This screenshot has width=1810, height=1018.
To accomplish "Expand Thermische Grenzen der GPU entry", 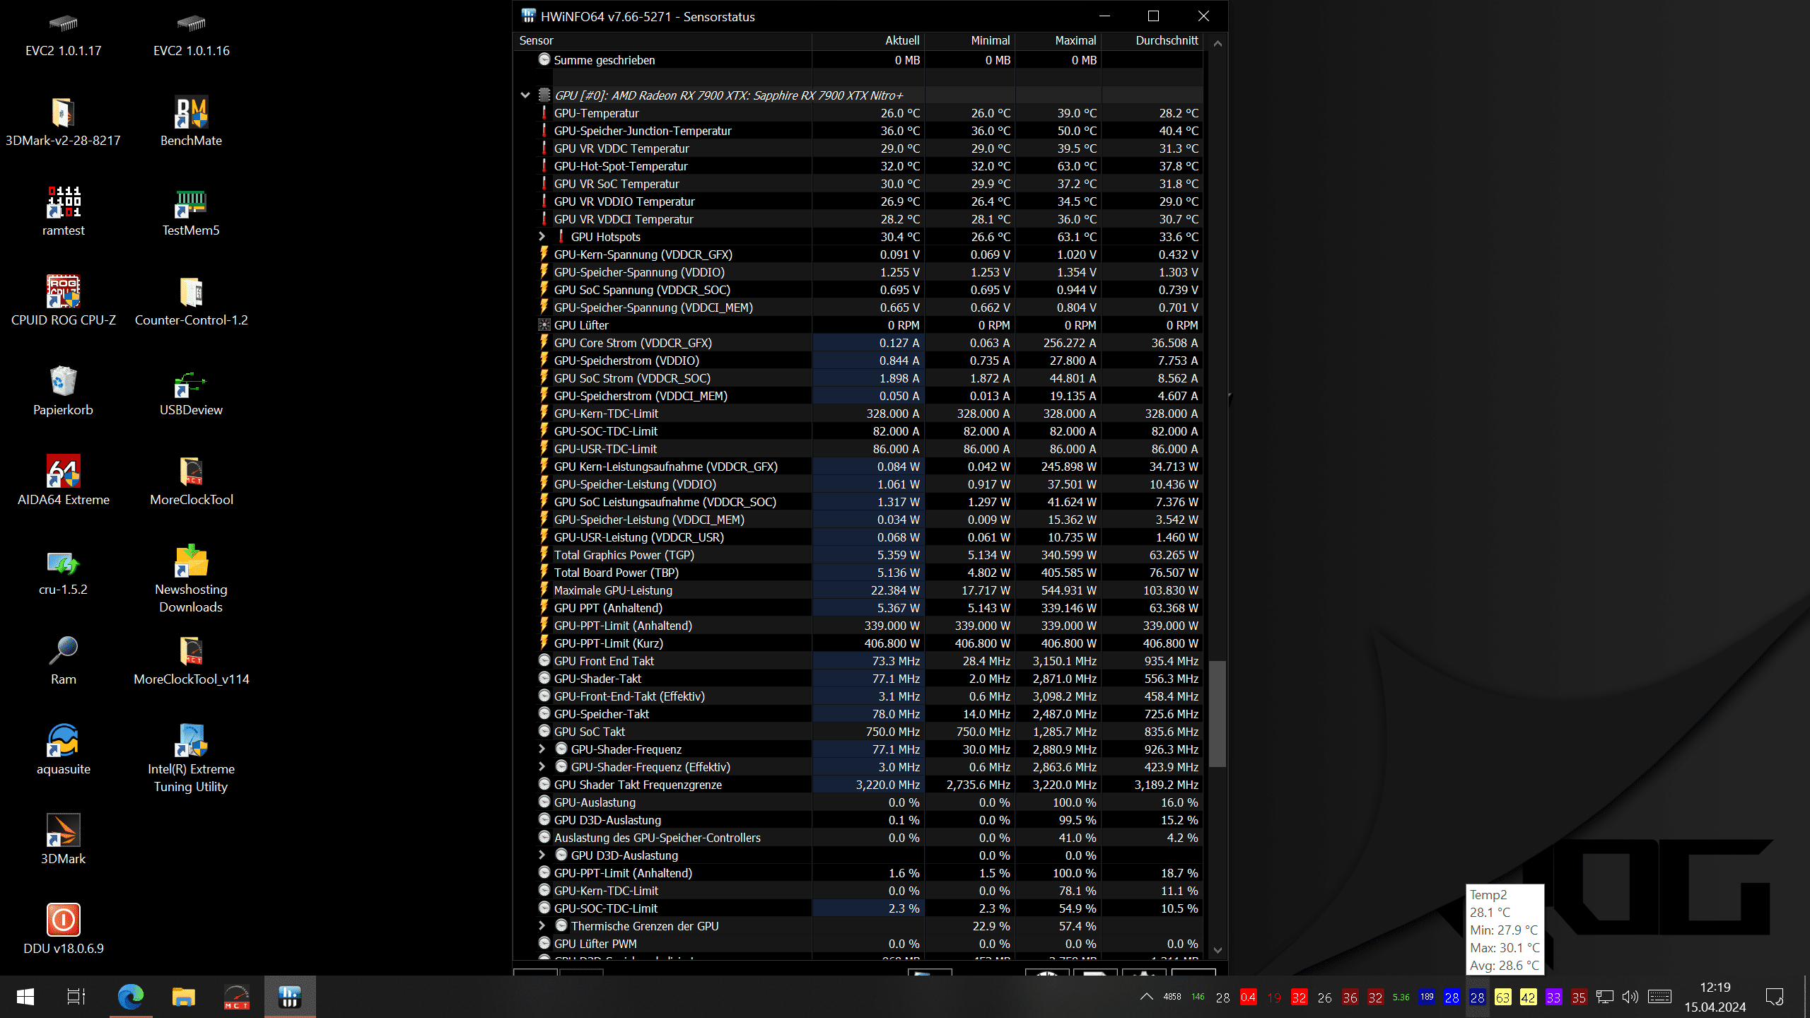I will (542, 926).
